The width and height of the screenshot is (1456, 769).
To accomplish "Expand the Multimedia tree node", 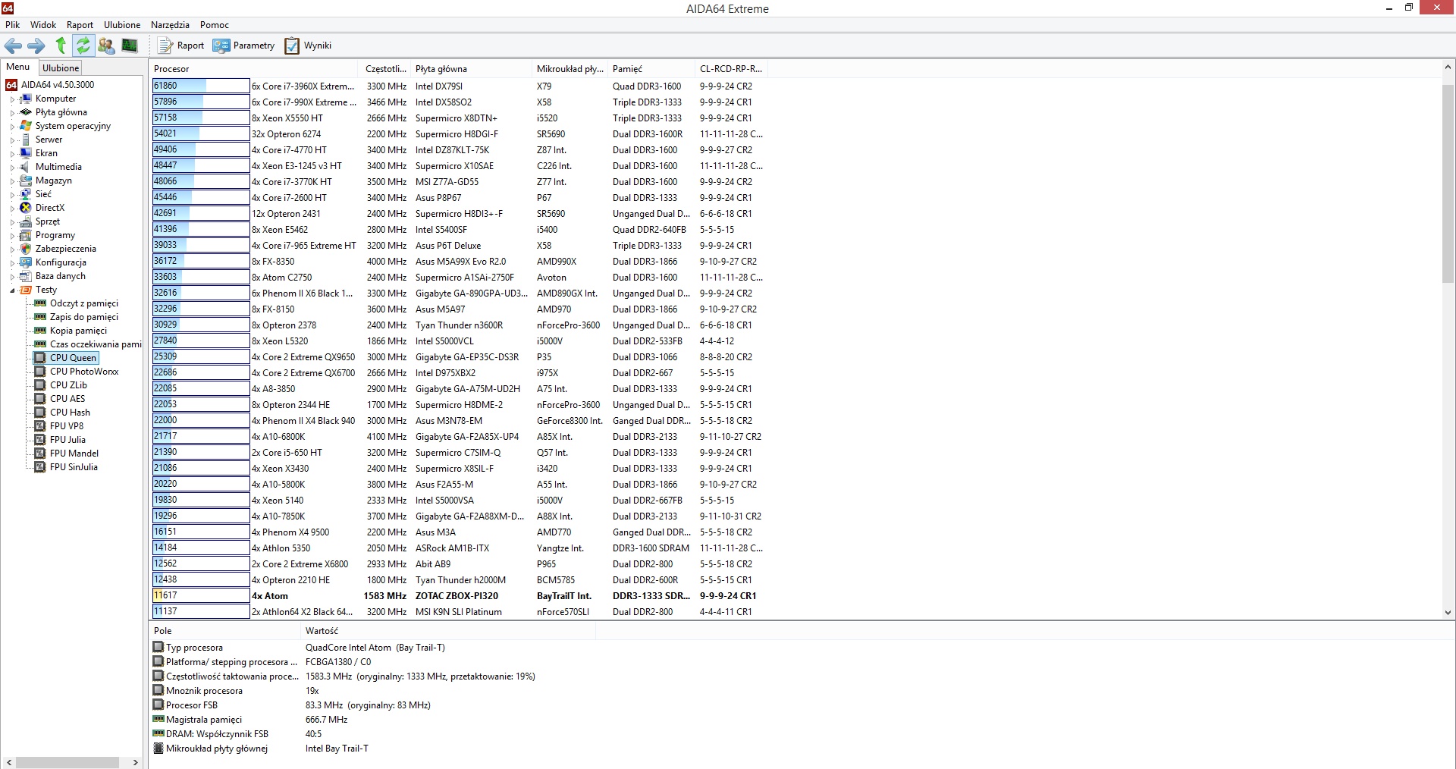I will point(12,167).
